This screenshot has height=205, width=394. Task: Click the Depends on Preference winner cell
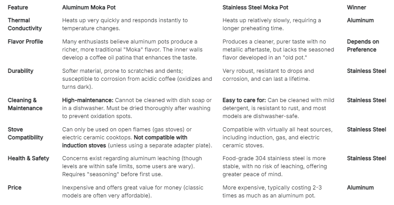pos(362,46)
